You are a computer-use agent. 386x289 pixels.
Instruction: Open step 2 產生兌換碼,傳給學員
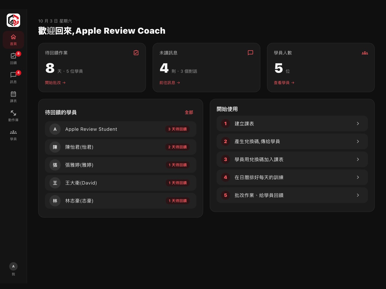coord(292,142)
